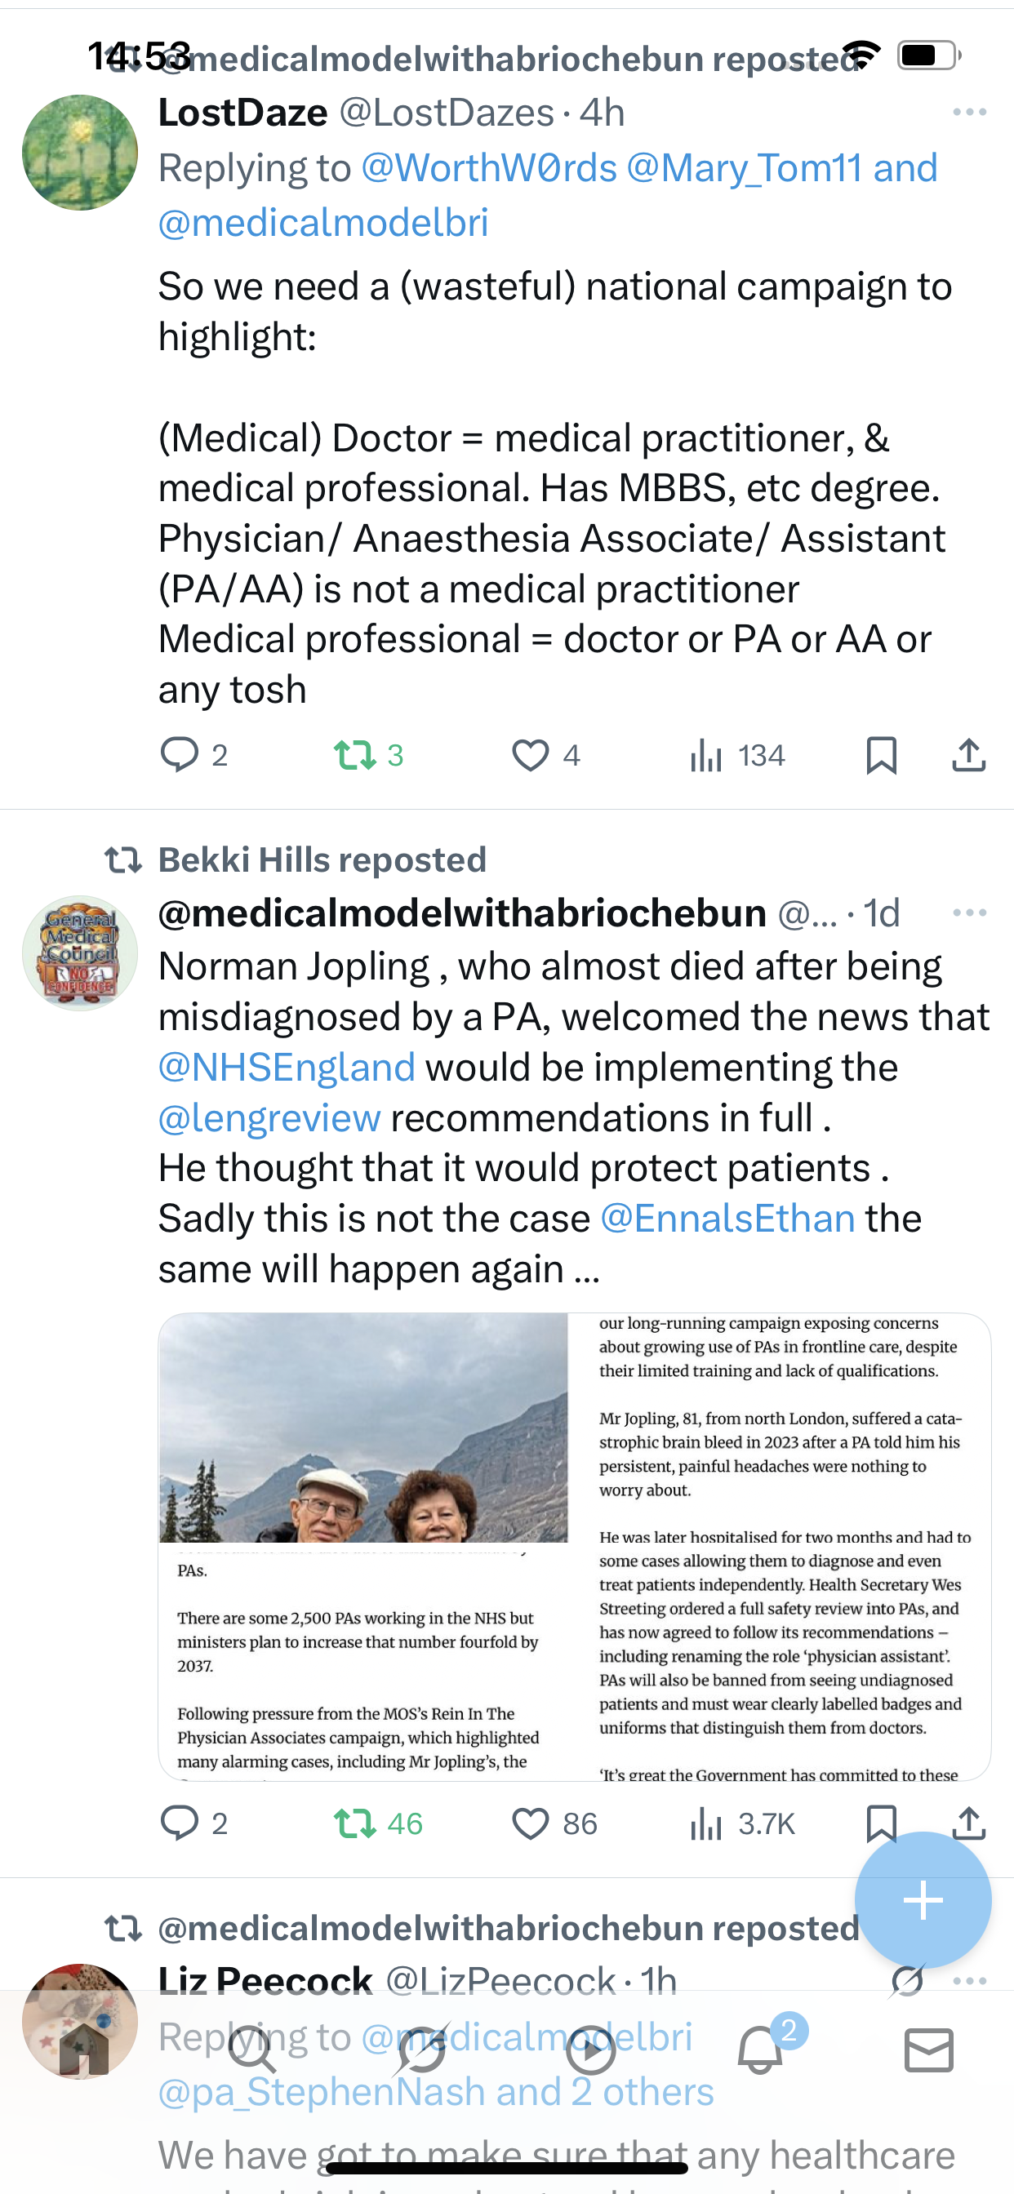Image resolution: width=1014 pixels, height=2194 pixels.
Task: Open more options for Liz Peecock tweet
Action: tap(971, 1980)
